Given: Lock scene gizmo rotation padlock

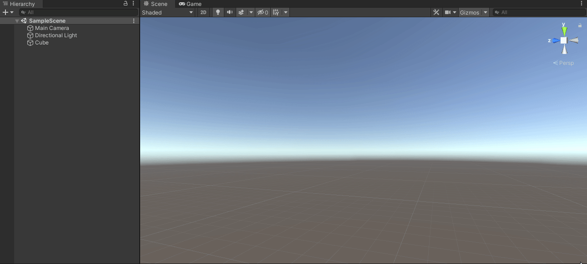Looking at the screenshot, I should click(x=580, y=25).
